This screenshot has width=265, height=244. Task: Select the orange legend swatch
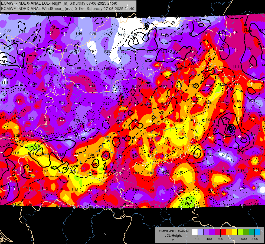(229, 232)
